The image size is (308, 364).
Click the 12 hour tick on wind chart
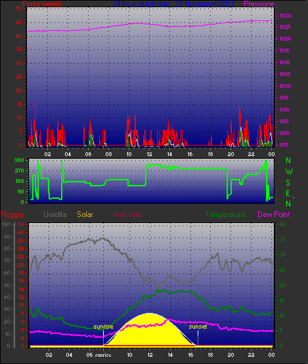149,154
